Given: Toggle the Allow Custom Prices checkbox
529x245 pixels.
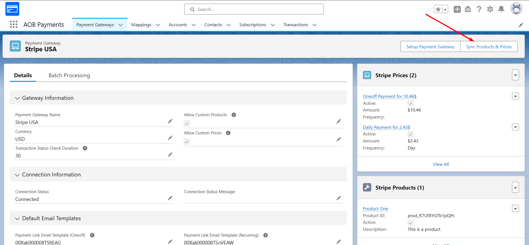Looking at the screenshot, I should [187, 142].
